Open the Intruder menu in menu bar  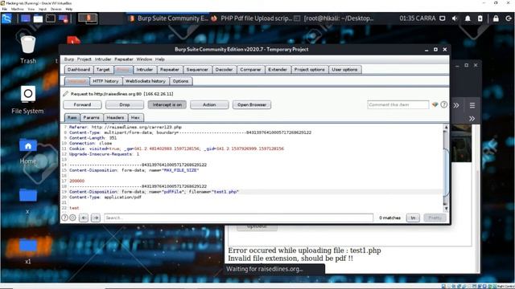click(103, 59)
